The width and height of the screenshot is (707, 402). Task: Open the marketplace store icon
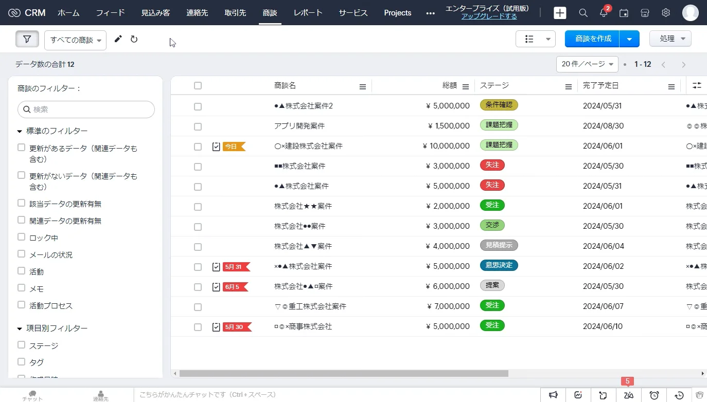tap(645, 13)
